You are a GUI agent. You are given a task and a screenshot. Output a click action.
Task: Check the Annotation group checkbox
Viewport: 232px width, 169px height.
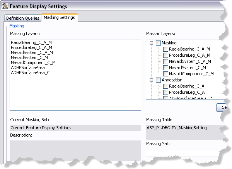158,80
